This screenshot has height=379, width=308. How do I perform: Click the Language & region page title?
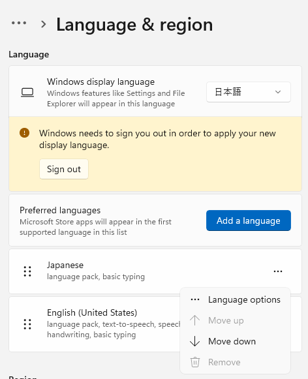click(x=134, y=25)
